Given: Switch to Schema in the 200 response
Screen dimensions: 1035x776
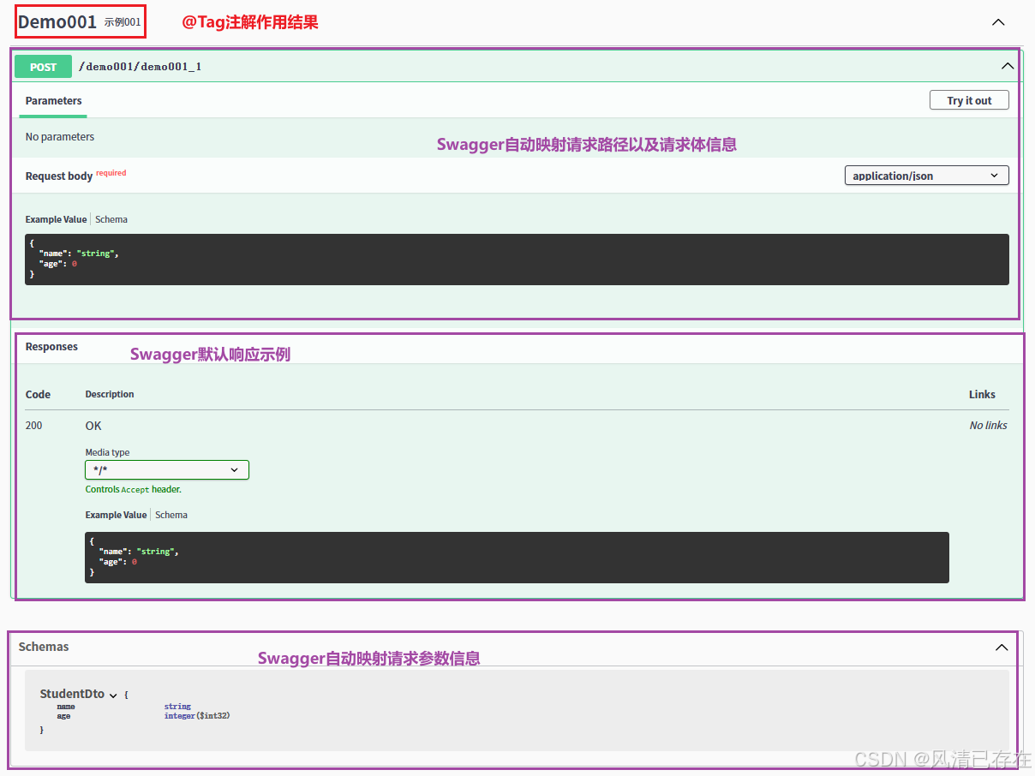Looking at the screenshot, I should pos(171,515).
